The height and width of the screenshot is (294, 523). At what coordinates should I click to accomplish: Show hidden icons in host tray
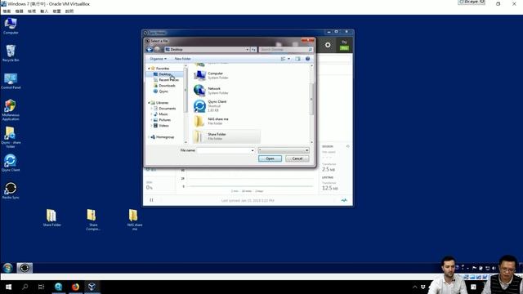[414, 287]
